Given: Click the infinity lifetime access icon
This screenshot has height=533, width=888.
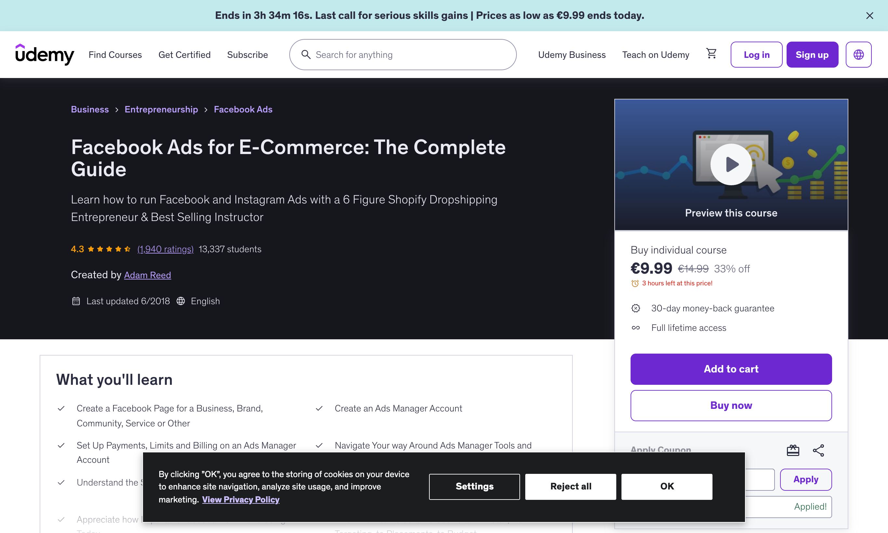Looking at the screenshot, I should coord(636,328).
